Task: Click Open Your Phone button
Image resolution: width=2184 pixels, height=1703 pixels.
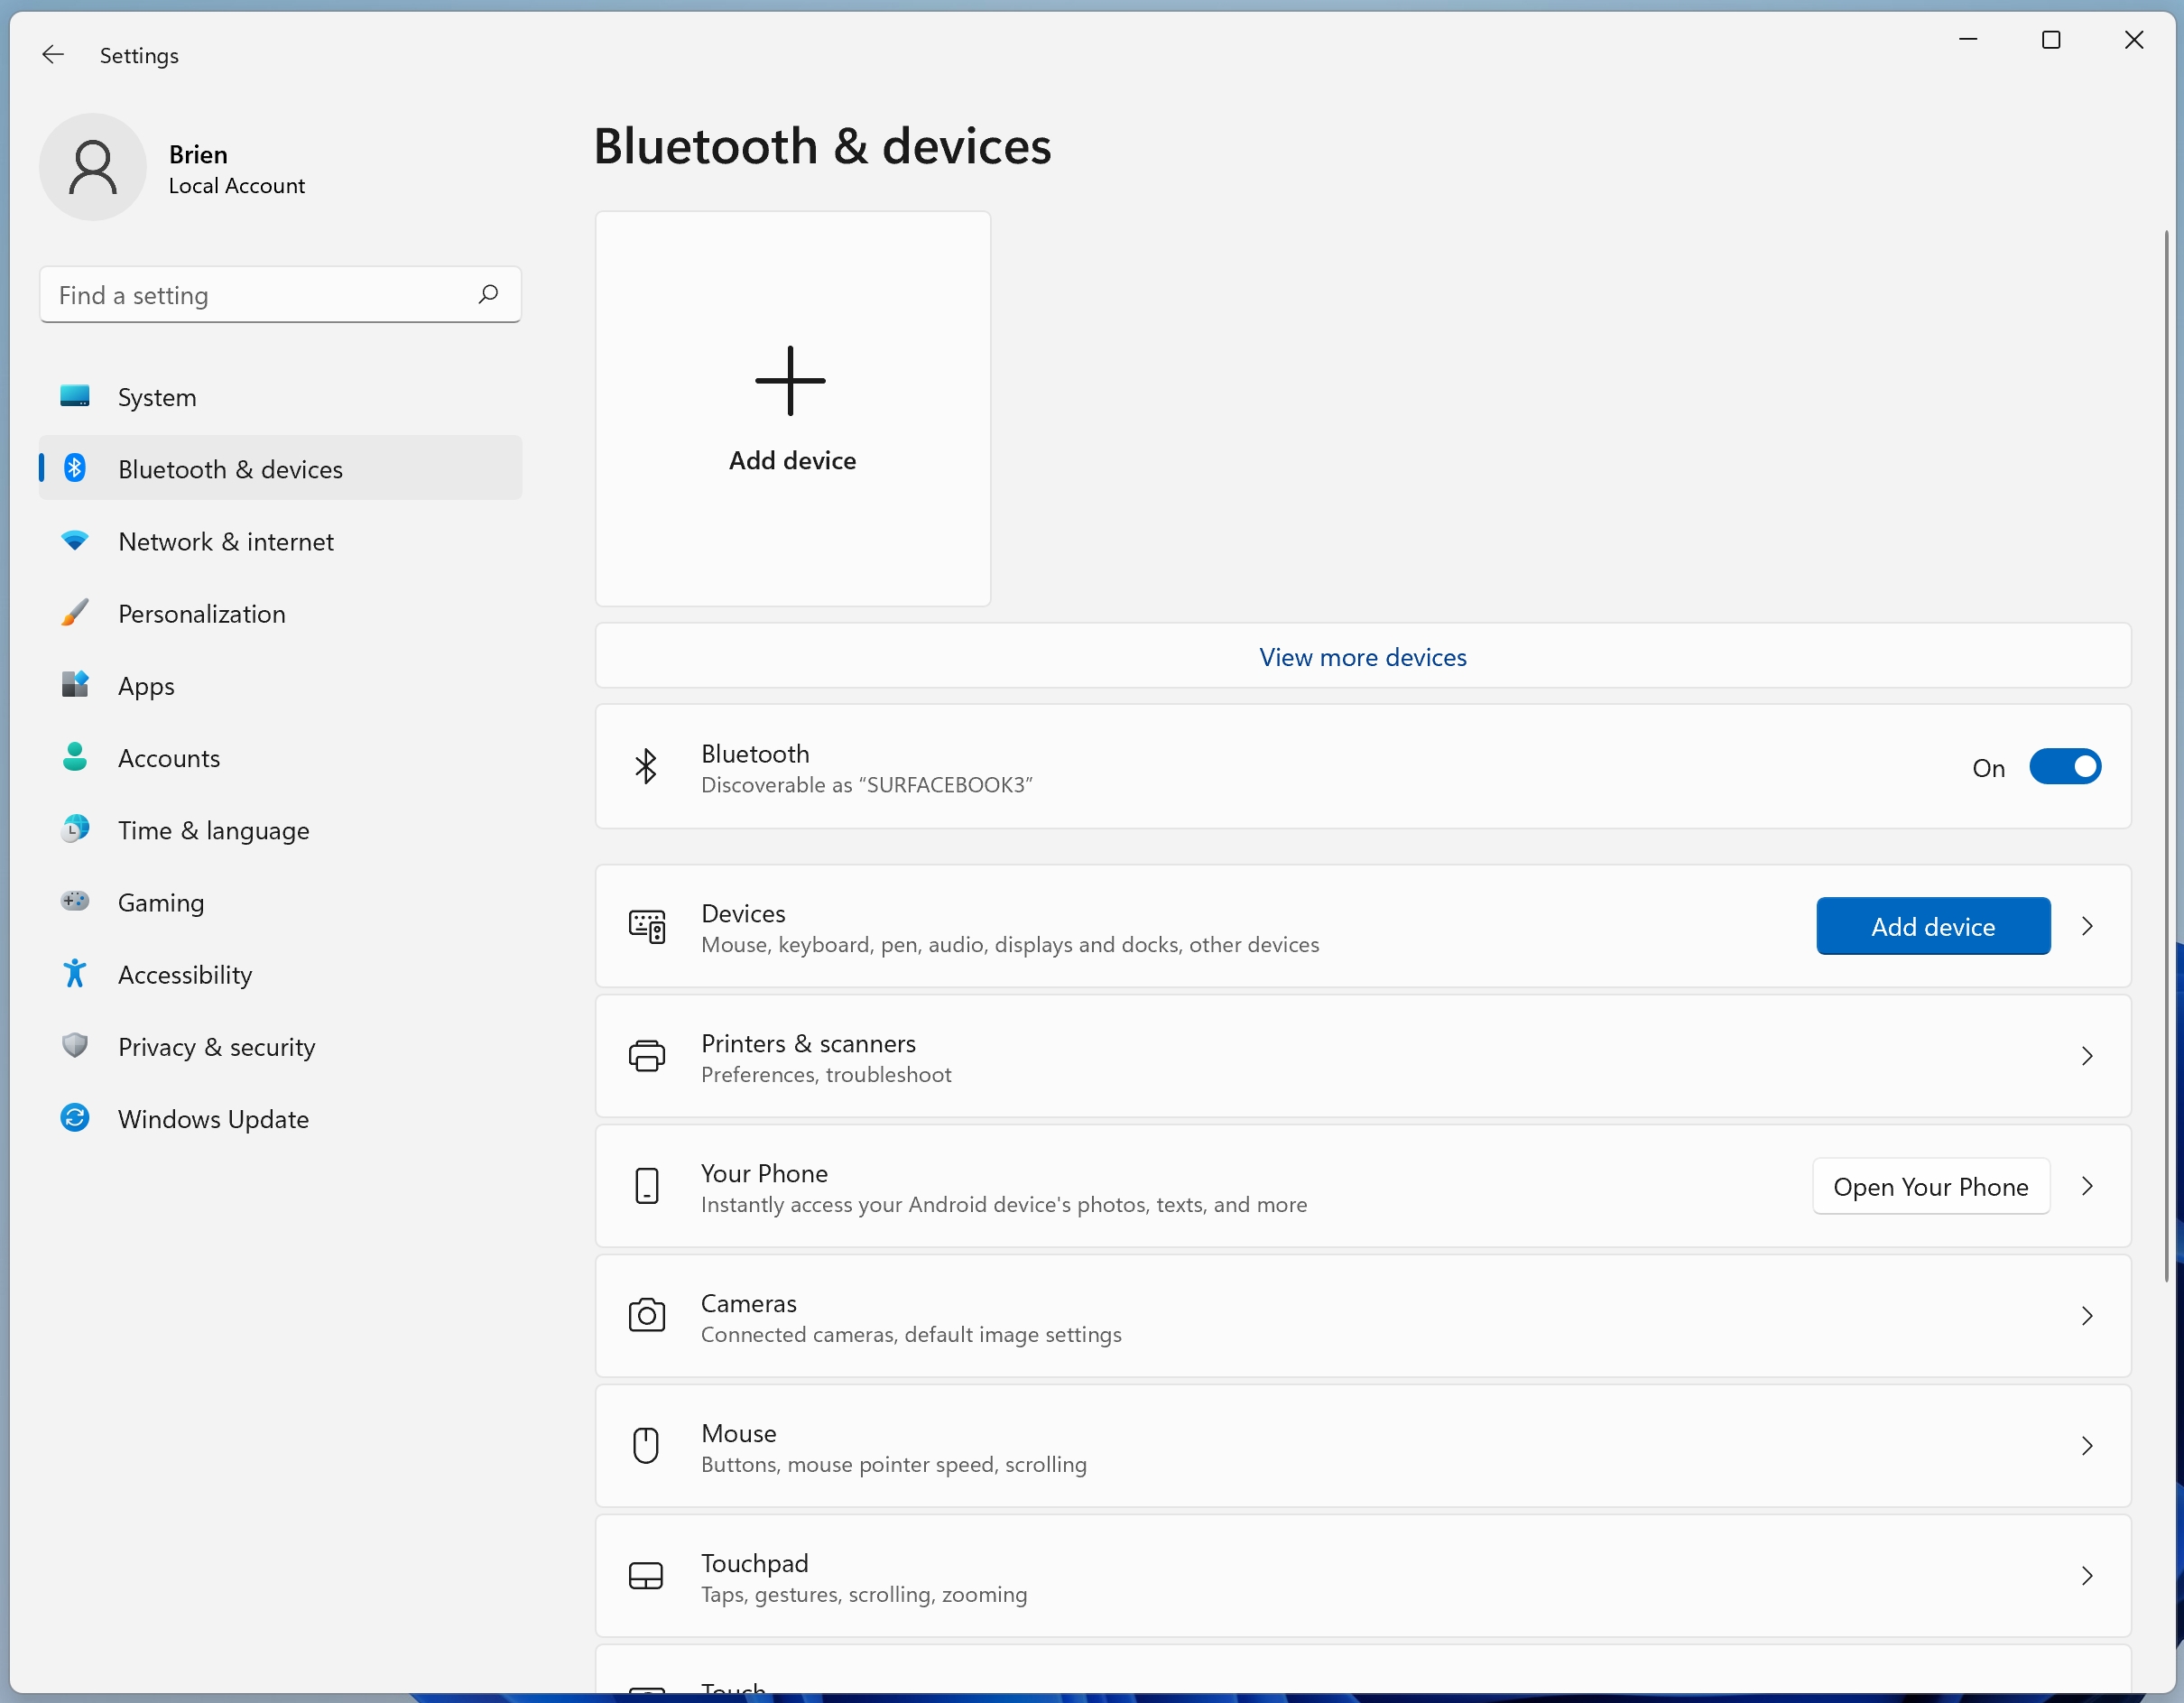Action: 1930,1186
